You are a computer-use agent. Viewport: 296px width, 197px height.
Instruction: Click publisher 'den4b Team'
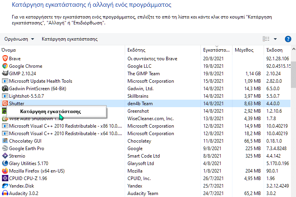[140, 104]
